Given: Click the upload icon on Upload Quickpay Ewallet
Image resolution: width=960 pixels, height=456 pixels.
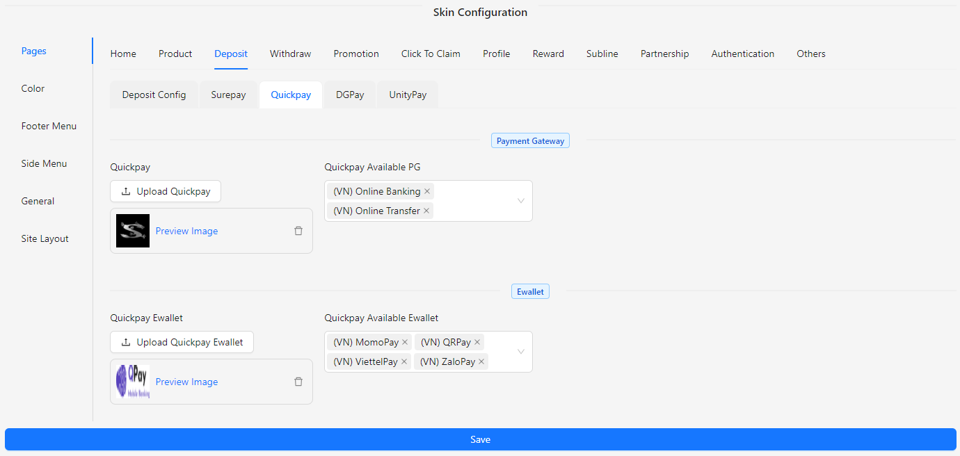Looking at the screenshot, I should click(127, 341).
